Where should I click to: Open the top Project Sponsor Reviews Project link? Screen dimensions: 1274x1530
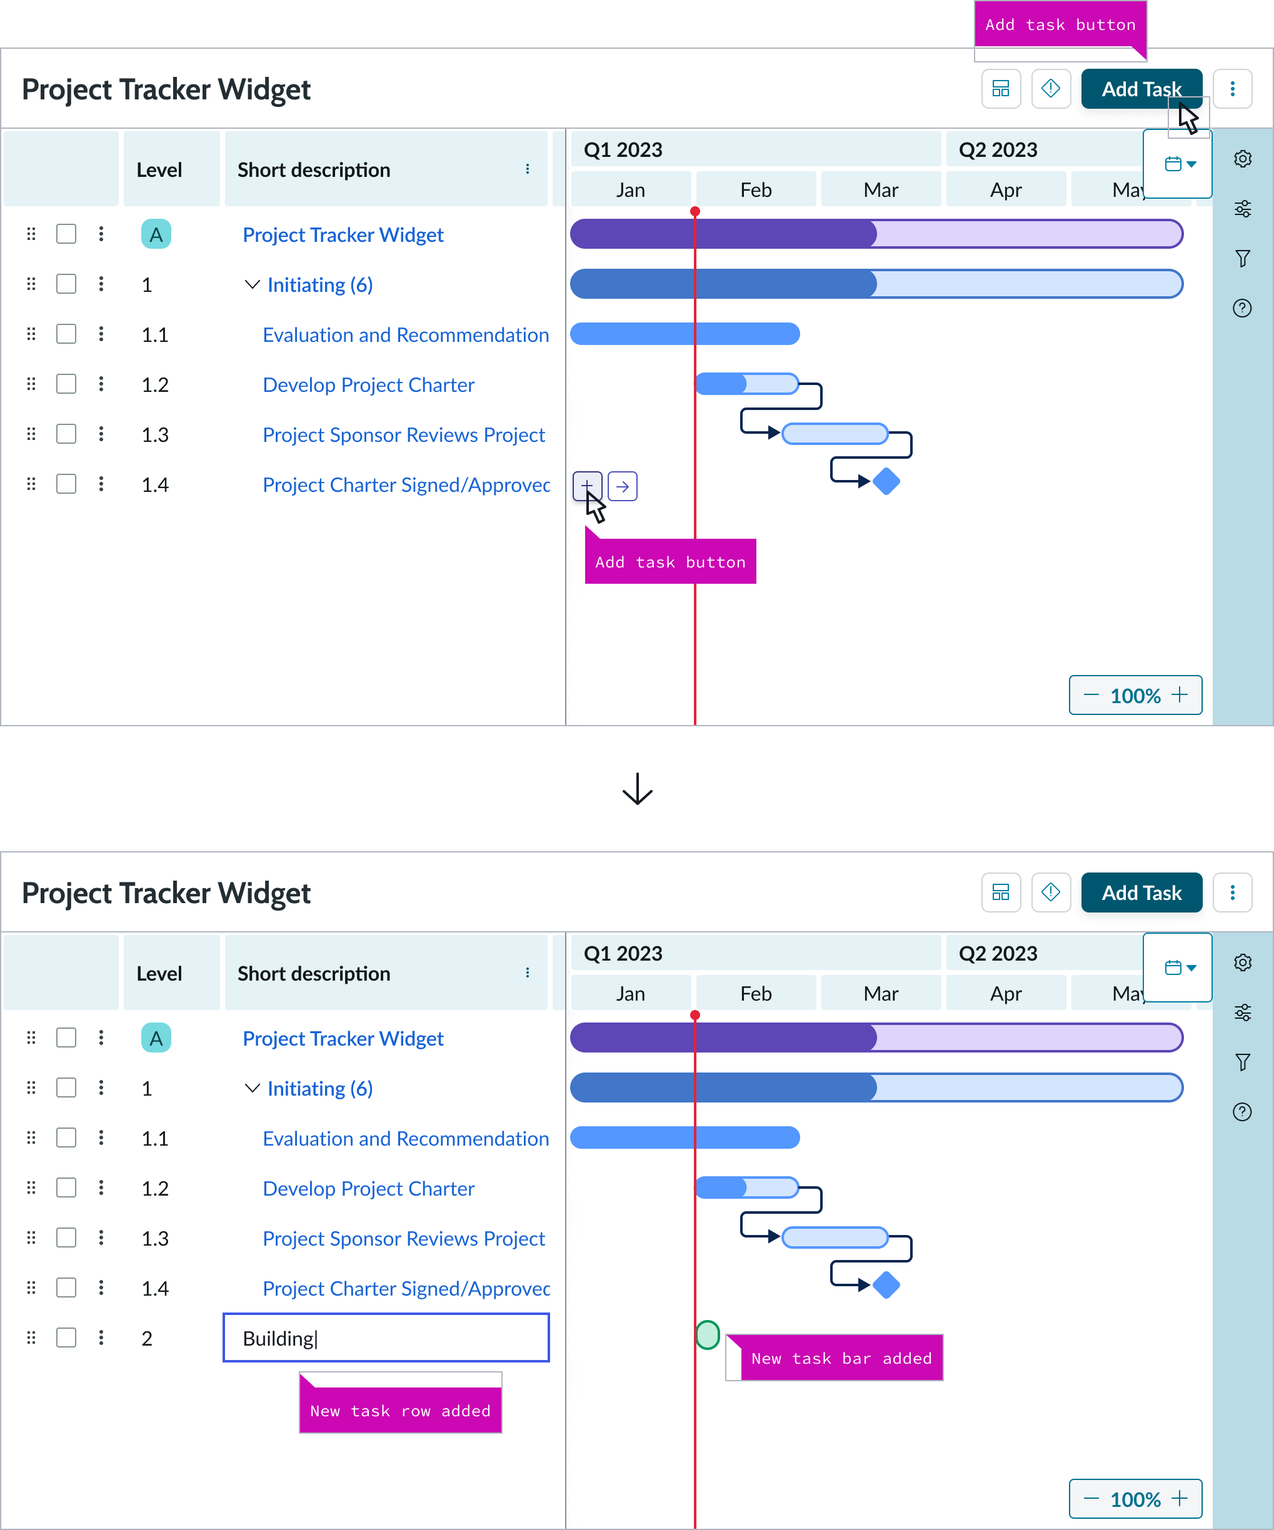click(x=404, y=435)
